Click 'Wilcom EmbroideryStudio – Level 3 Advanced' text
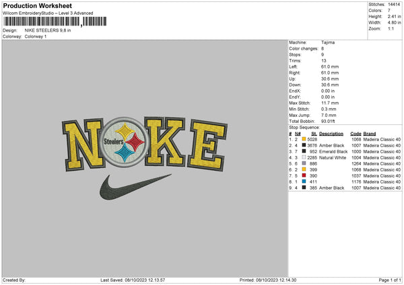The height and width of the screenshot is (285, 404). (x=48, y=13)
